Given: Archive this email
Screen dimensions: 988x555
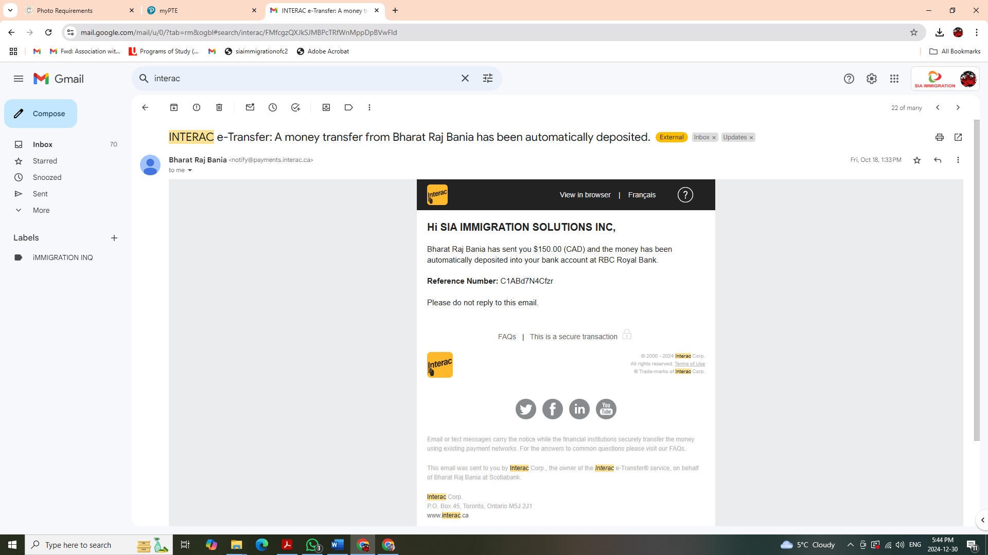Looking at the screenshot, I should (x=174, y=107).
